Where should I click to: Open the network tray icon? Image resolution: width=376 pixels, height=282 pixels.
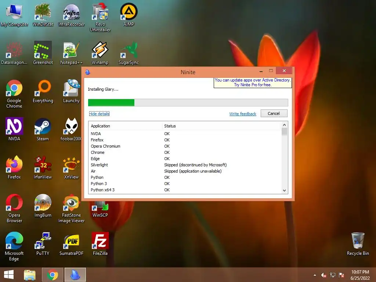(332, 275)
